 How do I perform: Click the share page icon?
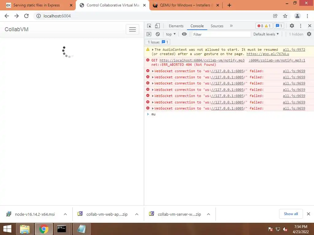coord(275,16)
